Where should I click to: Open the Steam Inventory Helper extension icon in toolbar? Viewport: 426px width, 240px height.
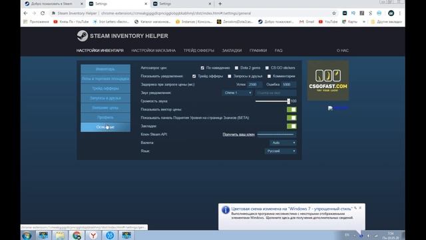coord(345,13)
